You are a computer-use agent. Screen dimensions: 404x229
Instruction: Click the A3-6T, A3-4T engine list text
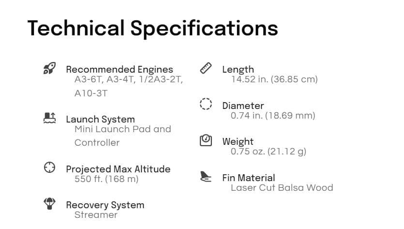(128, 79)
